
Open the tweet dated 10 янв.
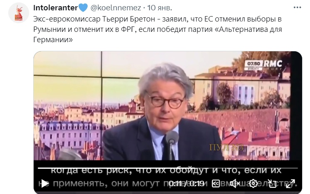pos(160,8)
